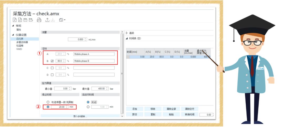The image size is (284, 127).
Task: Click the A [%] column header
Action: (150, 52)
